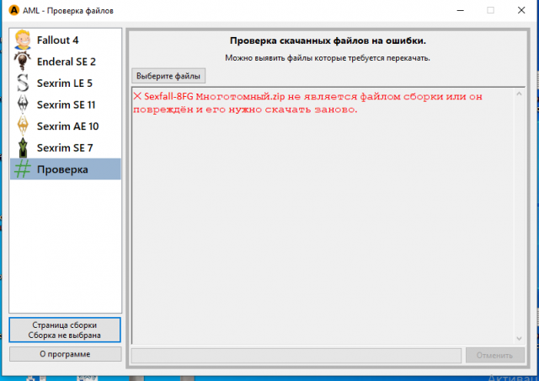Viewport: 539px width, 381px height.
Task: Open Страница сборки button
Action: point(65,330)
